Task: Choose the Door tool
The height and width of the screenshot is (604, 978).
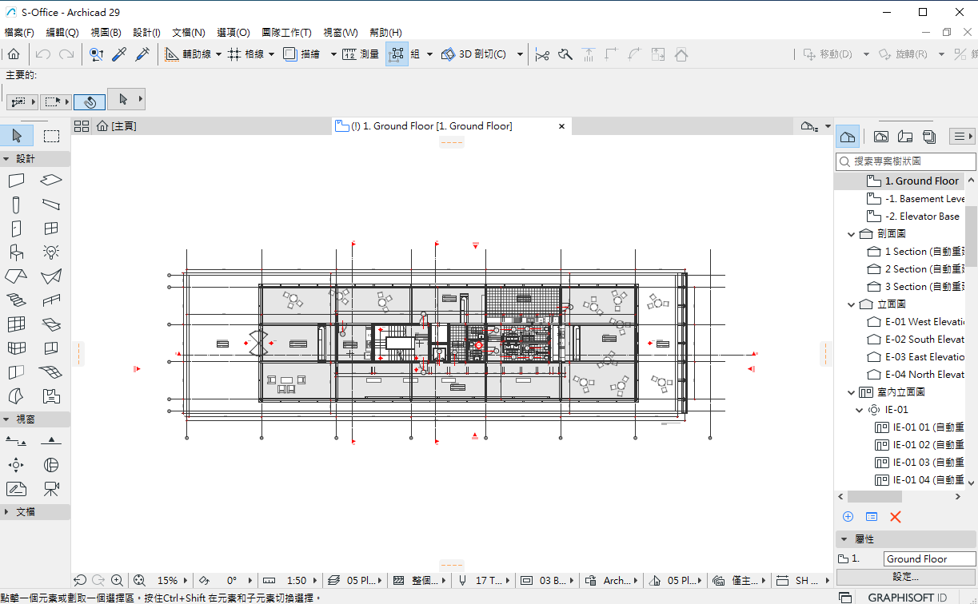Action: coord(16,228)
